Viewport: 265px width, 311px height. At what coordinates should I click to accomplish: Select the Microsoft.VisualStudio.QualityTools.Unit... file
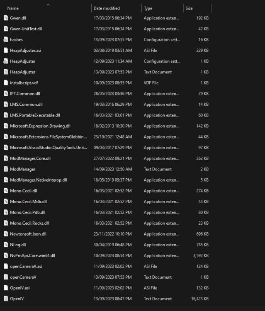click(49, 148)
